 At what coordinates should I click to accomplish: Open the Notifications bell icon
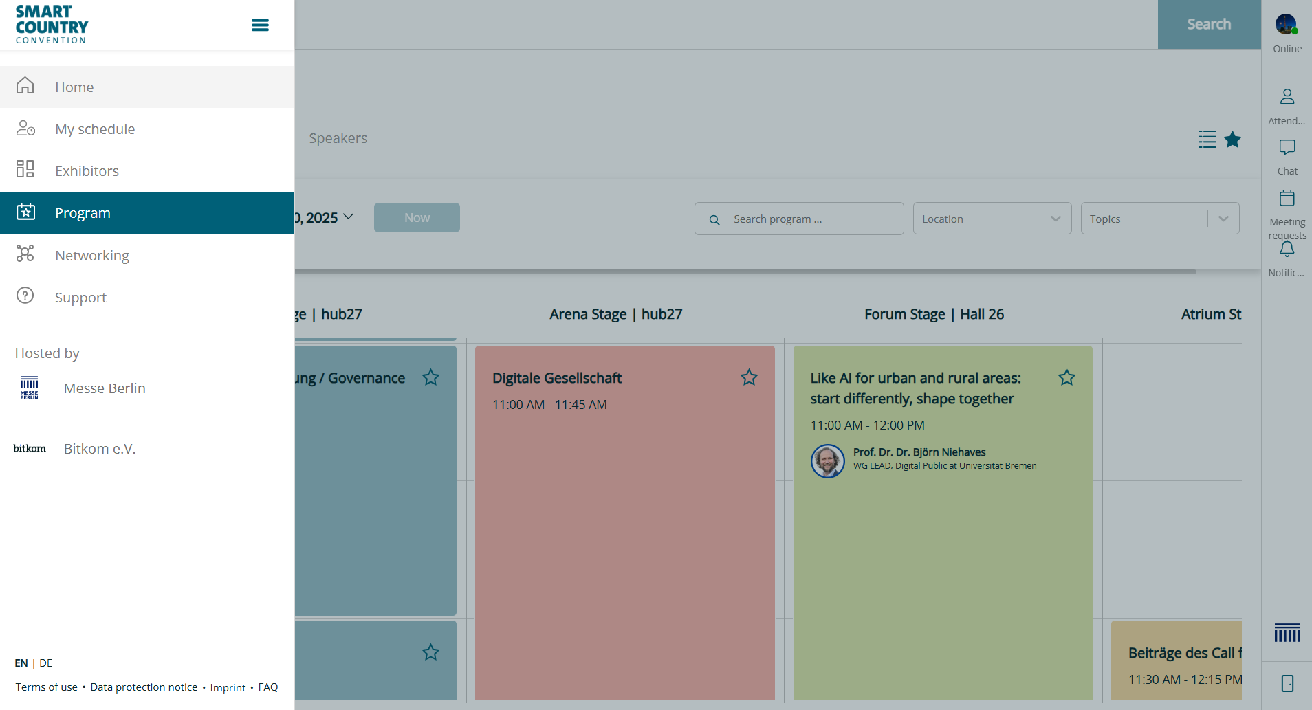[x=1287, y=249]
